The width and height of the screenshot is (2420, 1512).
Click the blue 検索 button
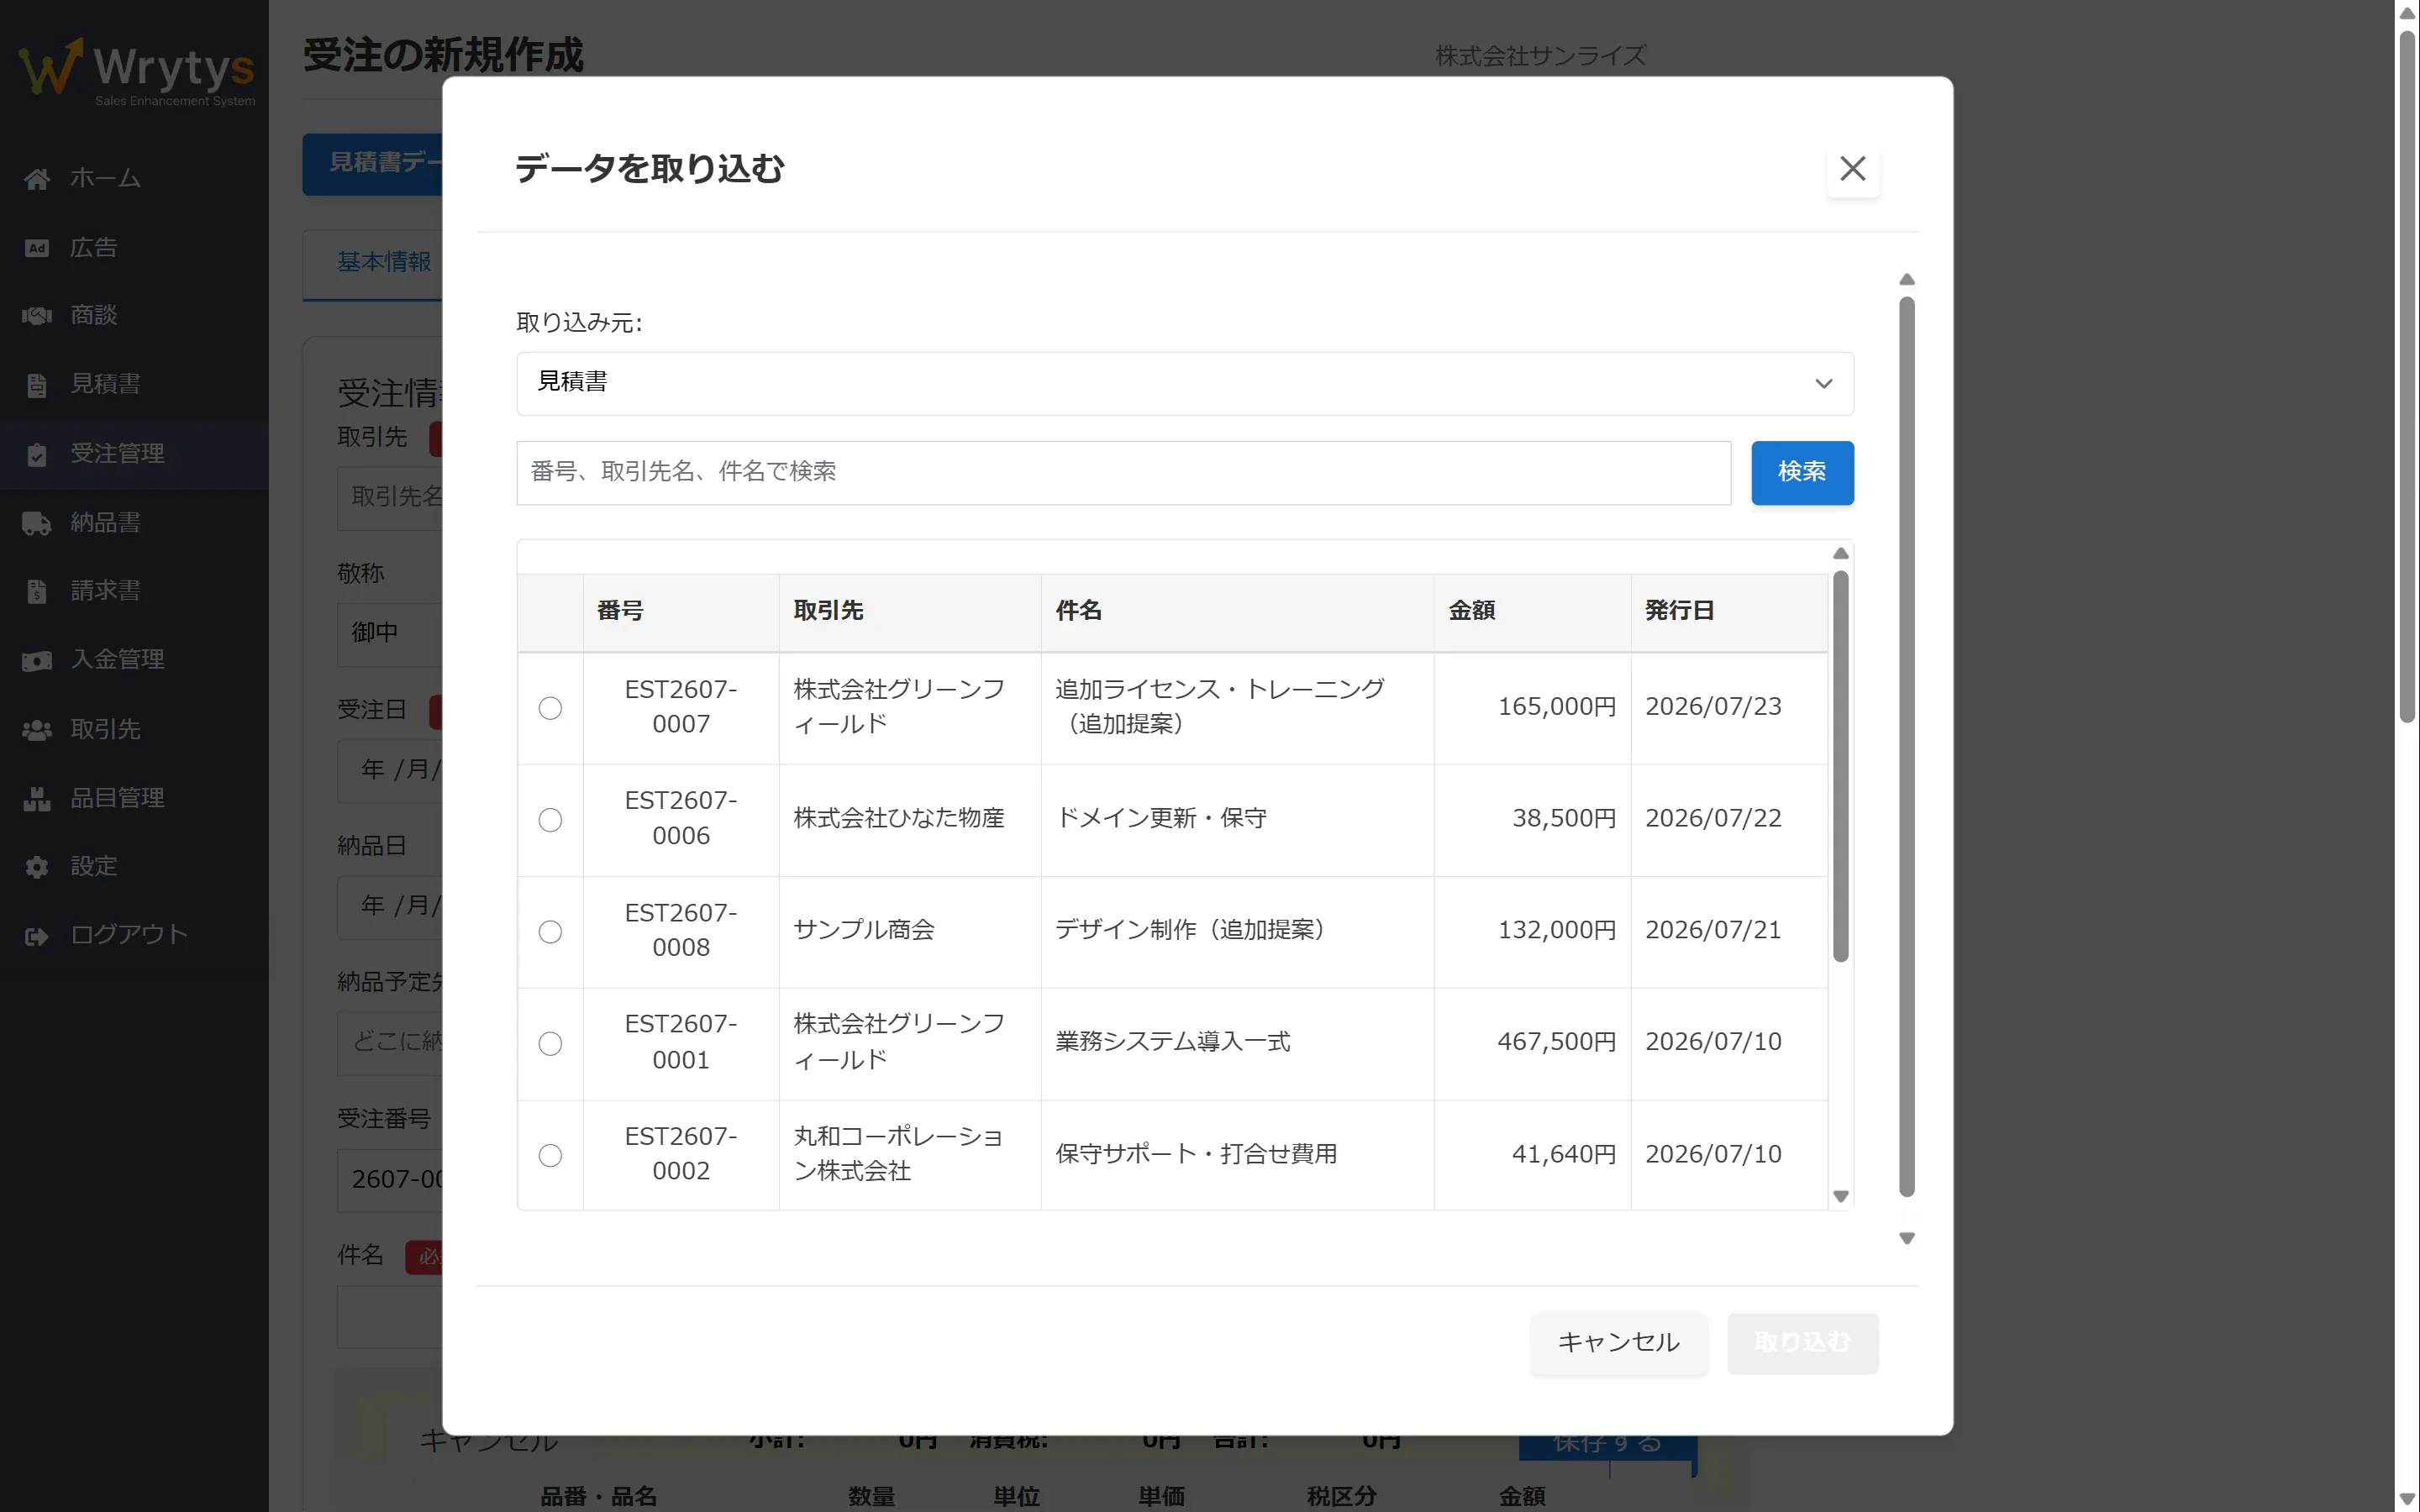tap(1802, 472)
